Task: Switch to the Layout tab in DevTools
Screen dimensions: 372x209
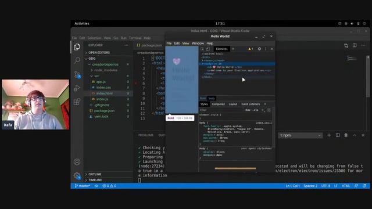Action: tap(233, 104)
